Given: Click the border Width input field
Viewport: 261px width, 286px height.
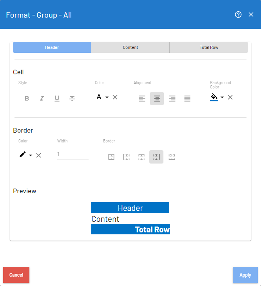Looking at the screenshot, I should pos(72,155).
